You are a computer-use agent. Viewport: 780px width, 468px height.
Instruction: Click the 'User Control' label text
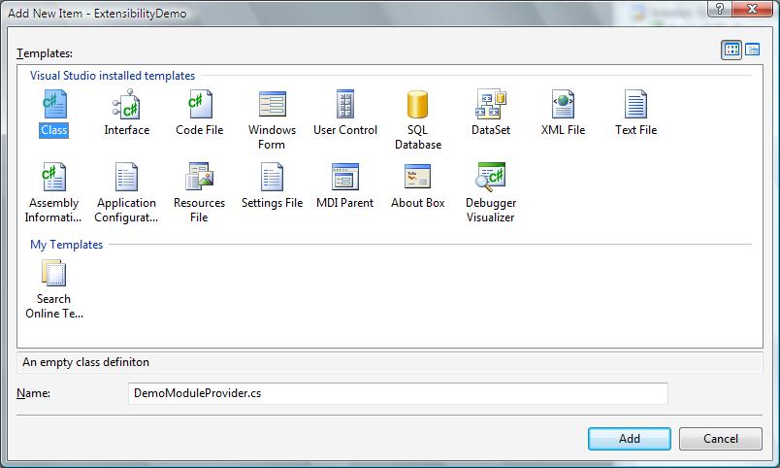tap(344, 130)
